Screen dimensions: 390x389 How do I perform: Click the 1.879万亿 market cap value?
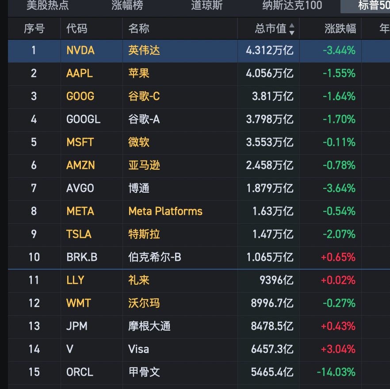[x=270, y=188]
